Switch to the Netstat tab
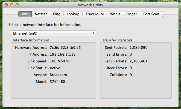This screenshot has width=181, height=109. tap(41, 14)
